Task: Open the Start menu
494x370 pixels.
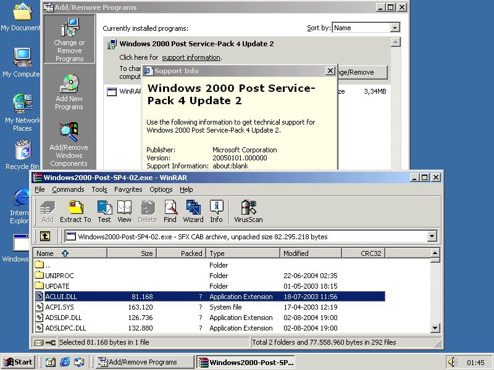Action: point(19,362)
